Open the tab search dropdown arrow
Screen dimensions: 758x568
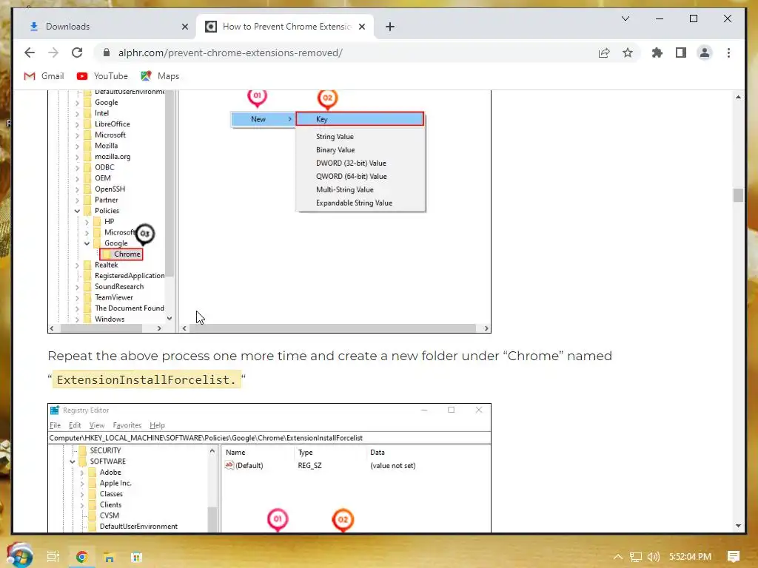point(625,18)
